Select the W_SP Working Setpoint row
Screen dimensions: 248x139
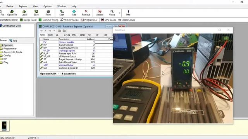coord(76,51)
